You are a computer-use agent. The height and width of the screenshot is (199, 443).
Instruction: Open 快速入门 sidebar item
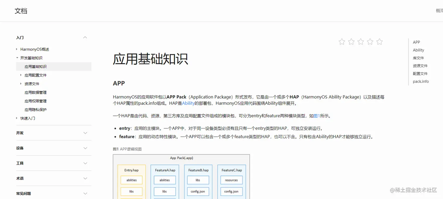coord(28,118)
